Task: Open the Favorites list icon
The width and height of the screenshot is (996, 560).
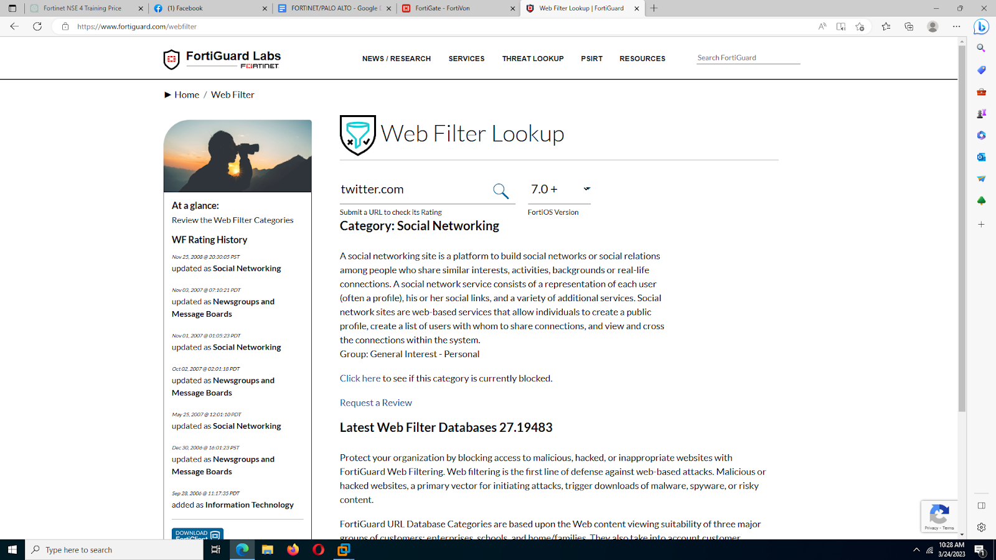Action: 886,26
